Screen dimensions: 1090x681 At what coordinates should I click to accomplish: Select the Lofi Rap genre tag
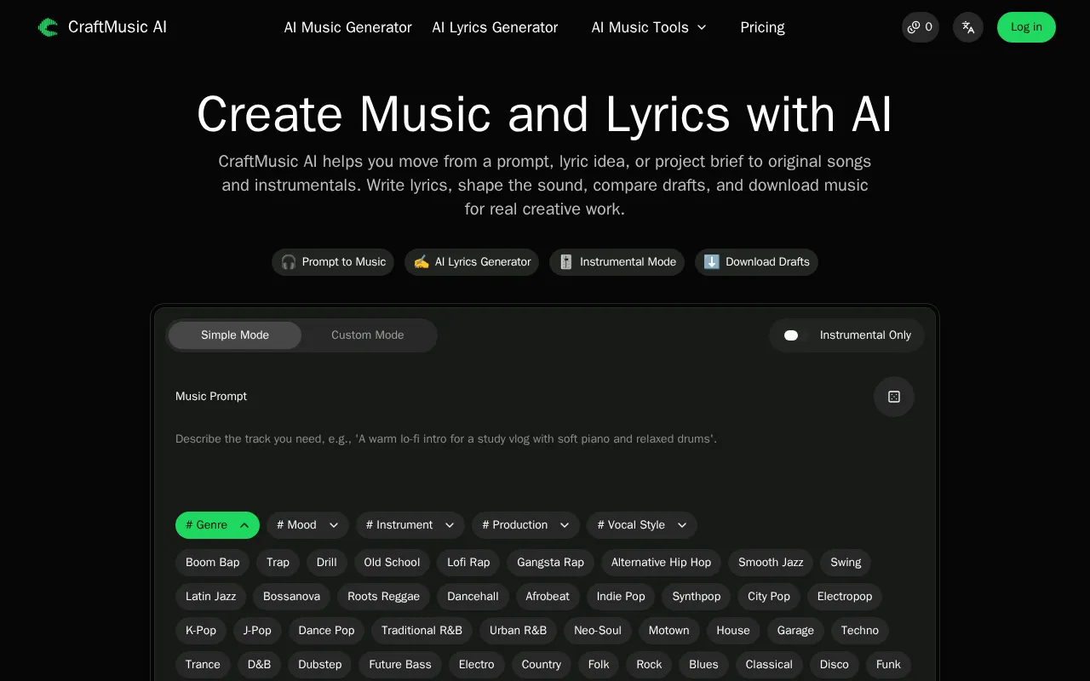[x=468, y=563]
